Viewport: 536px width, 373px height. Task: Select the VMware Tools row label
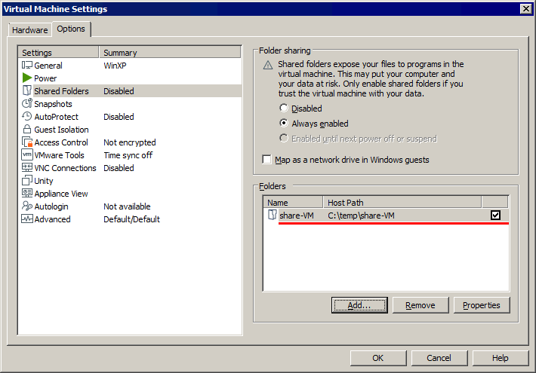coord(59,155)
